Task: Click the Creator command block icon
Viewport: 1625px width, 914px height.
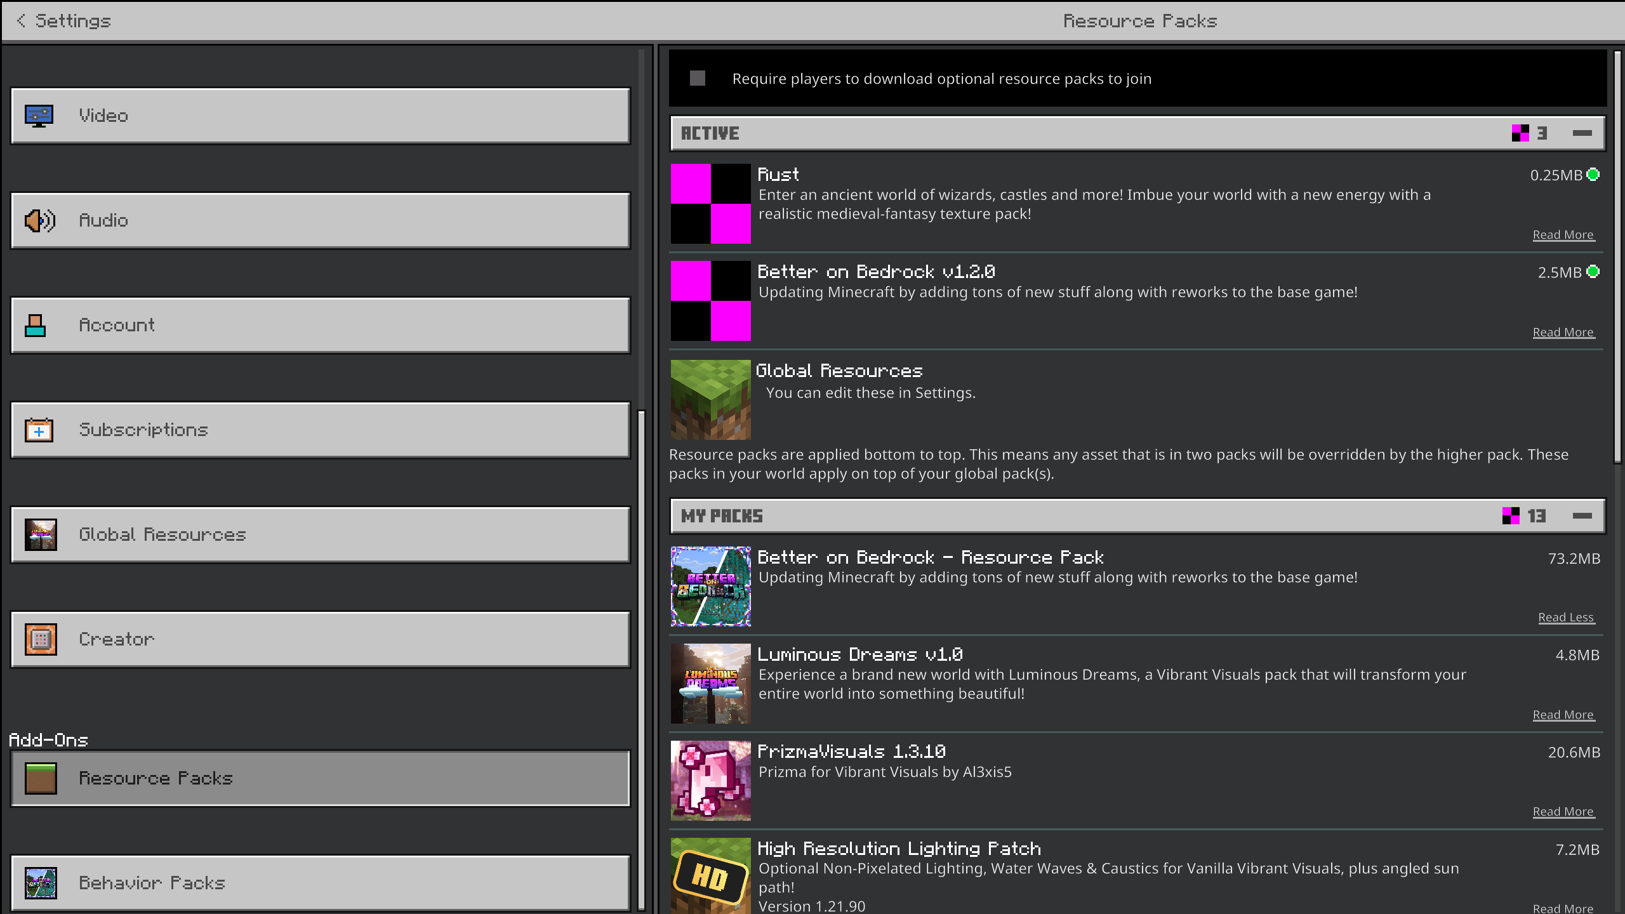Action: [x=41, y=639]
